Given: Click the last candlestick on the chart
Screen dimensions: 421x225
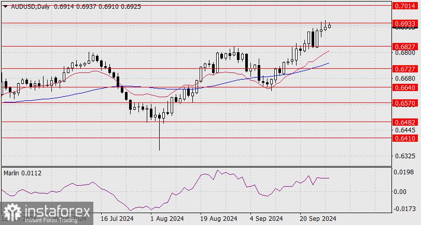Looking at the screenshot, I should click(x=329, y=26).
